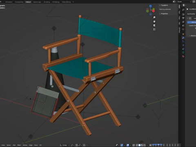Screen dimensions: 196x147
Task: Toggle the camera view icon
Action: pyautogui.click(x=154, y=25)
